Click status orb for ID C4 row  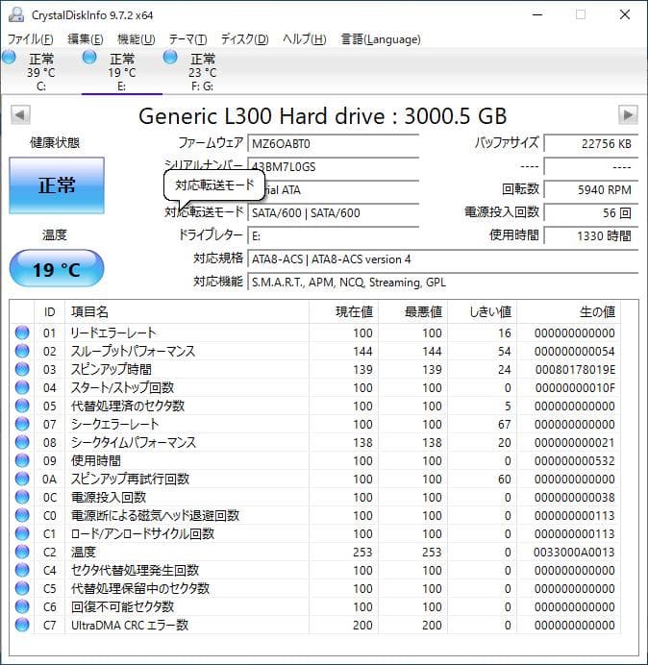coord(22,570)
